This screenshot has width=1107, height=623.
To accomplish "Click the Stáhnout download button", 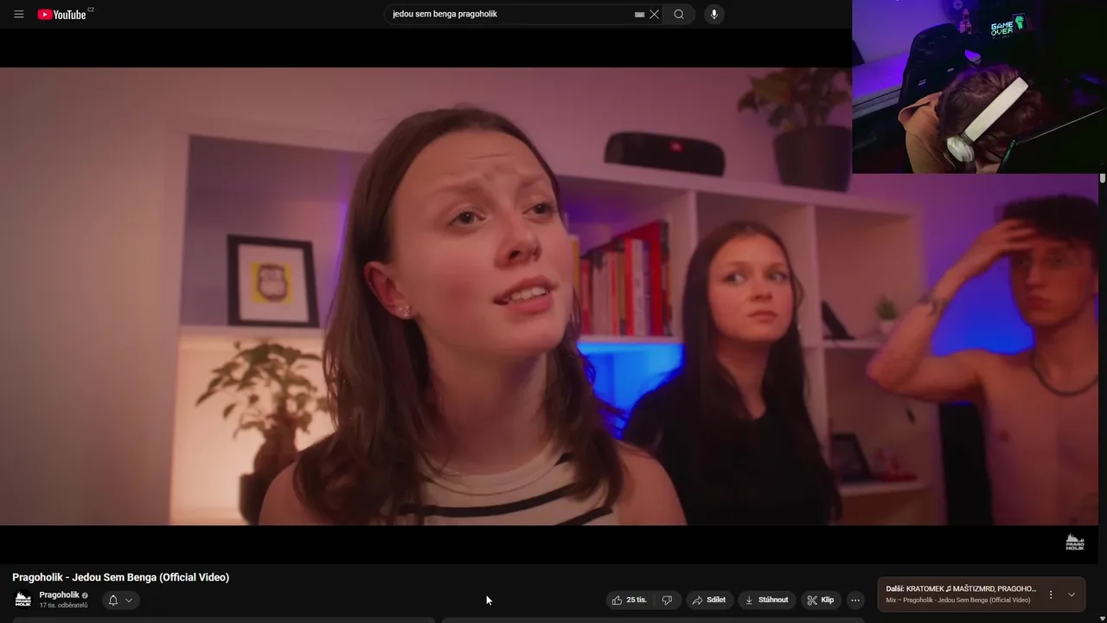I will [766, 600].
